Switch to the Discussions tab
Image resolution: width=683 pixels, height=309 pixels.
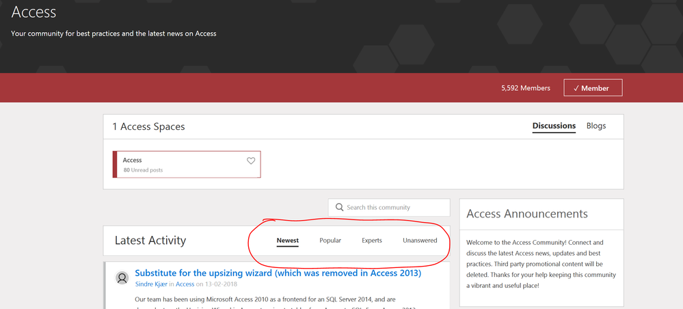(554, 126)
